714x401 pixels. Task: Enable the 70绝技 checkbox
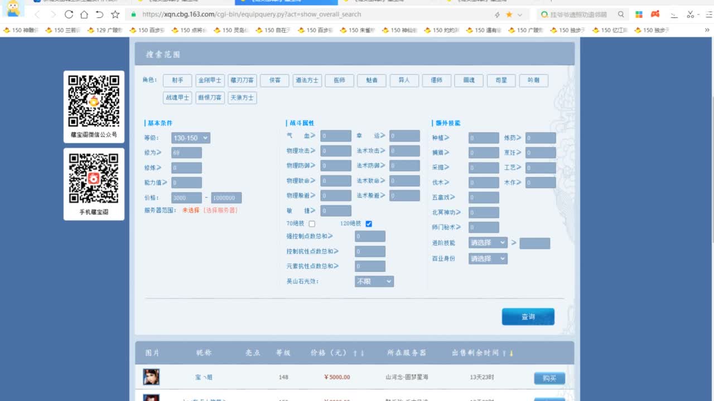pyautogui.click(x=312, y=224)
